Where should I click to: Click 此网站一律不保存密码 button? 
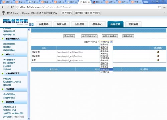tap(88, 13)
